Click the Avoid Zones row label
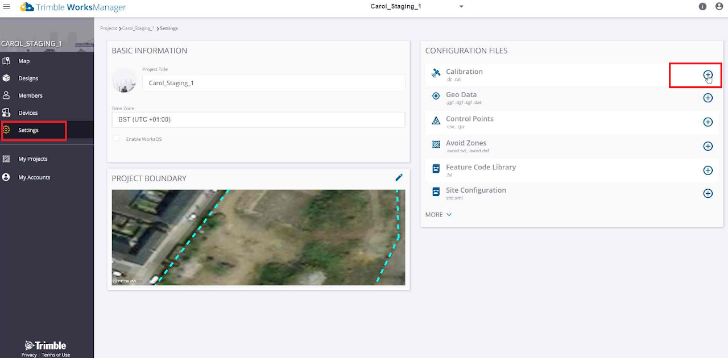728x358 pixels. coord(466,143)
